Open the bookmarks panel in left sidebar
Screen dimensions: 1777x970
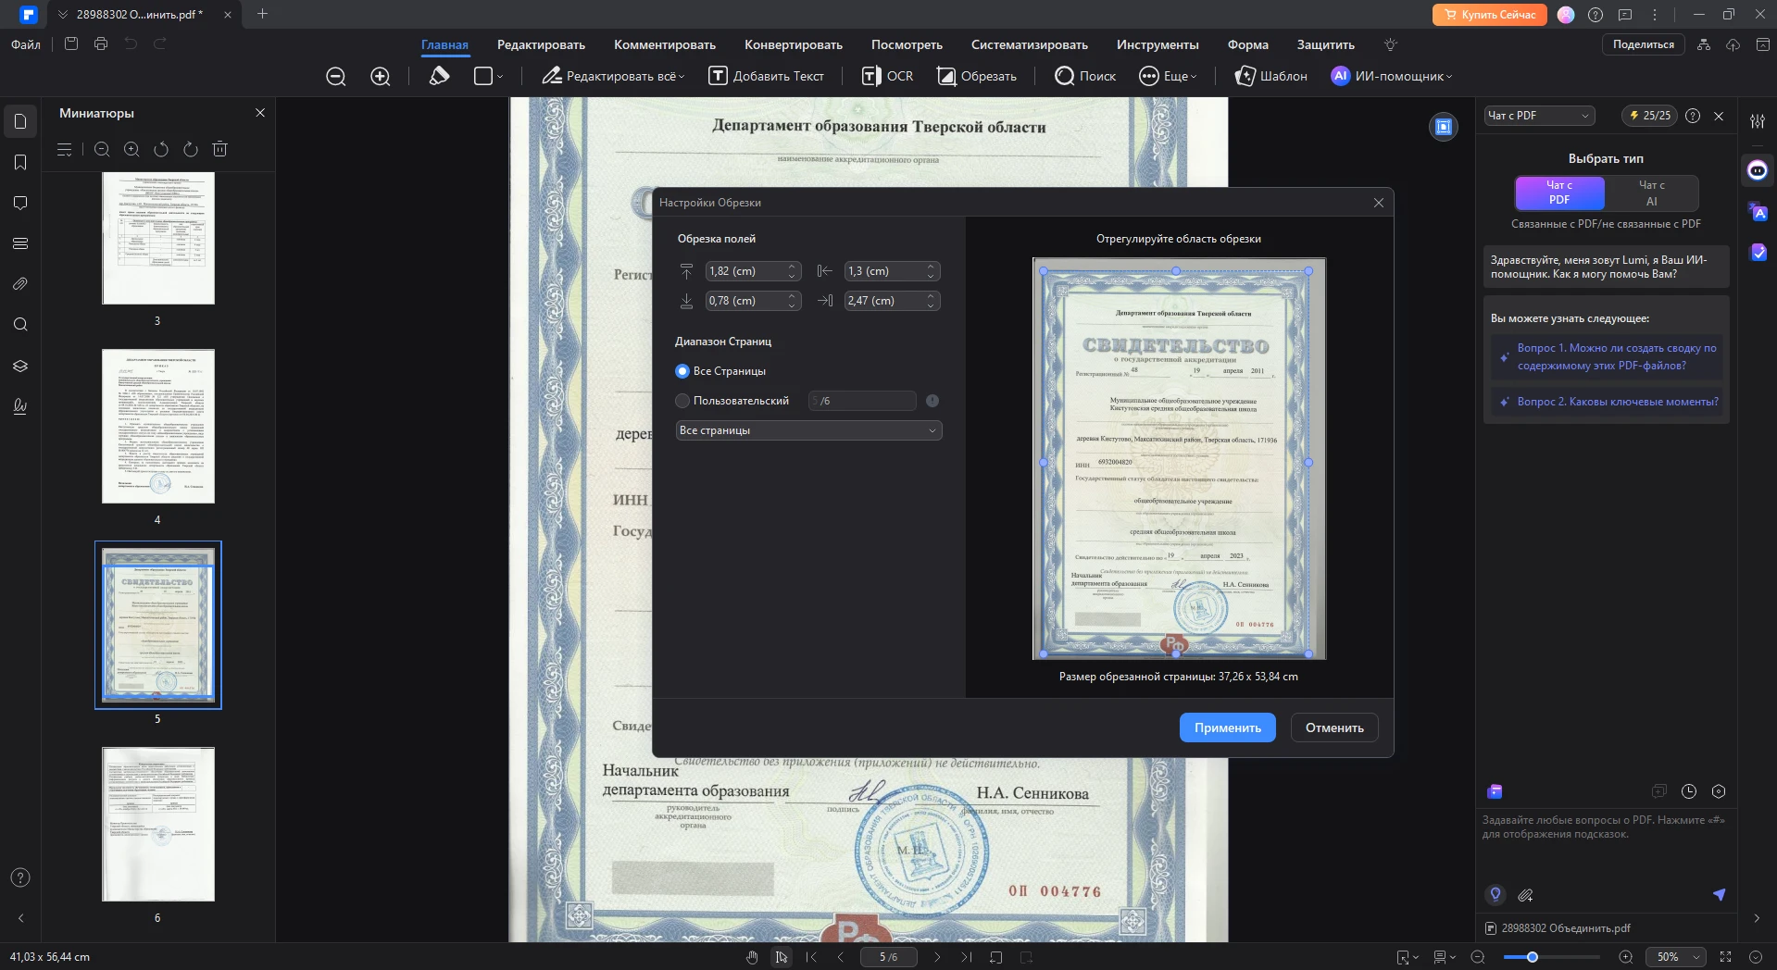(x=20, y=162)
